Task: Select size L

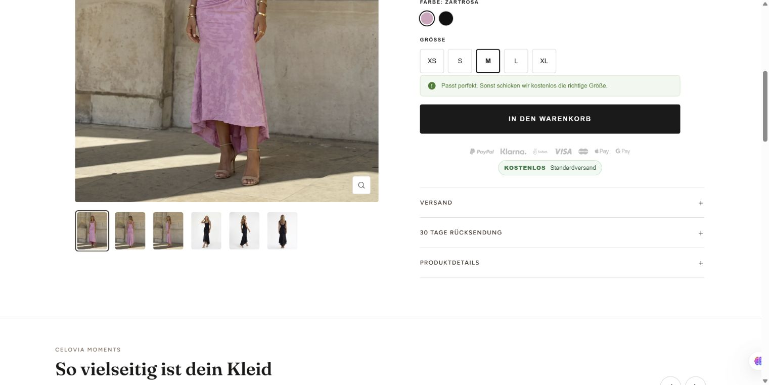Action: pyautogui.click(x=516, y=61)
